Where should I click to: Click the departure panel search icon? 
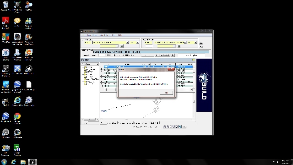(122, 46)
